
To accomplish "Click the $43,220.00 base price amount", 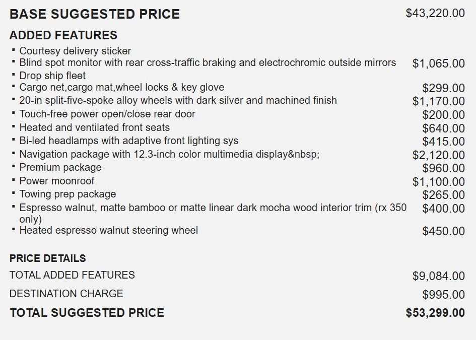I will pyautogui.click(x=435, y=13).
